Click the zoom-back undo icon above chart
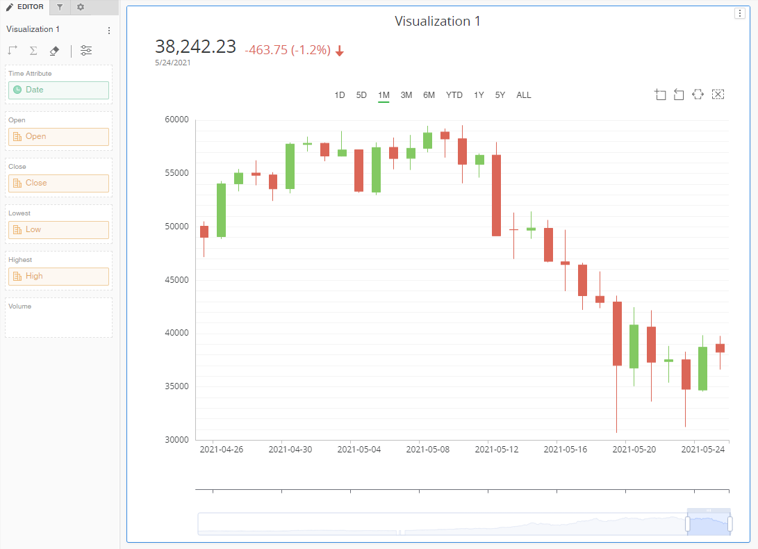 (x=679, y=95)
